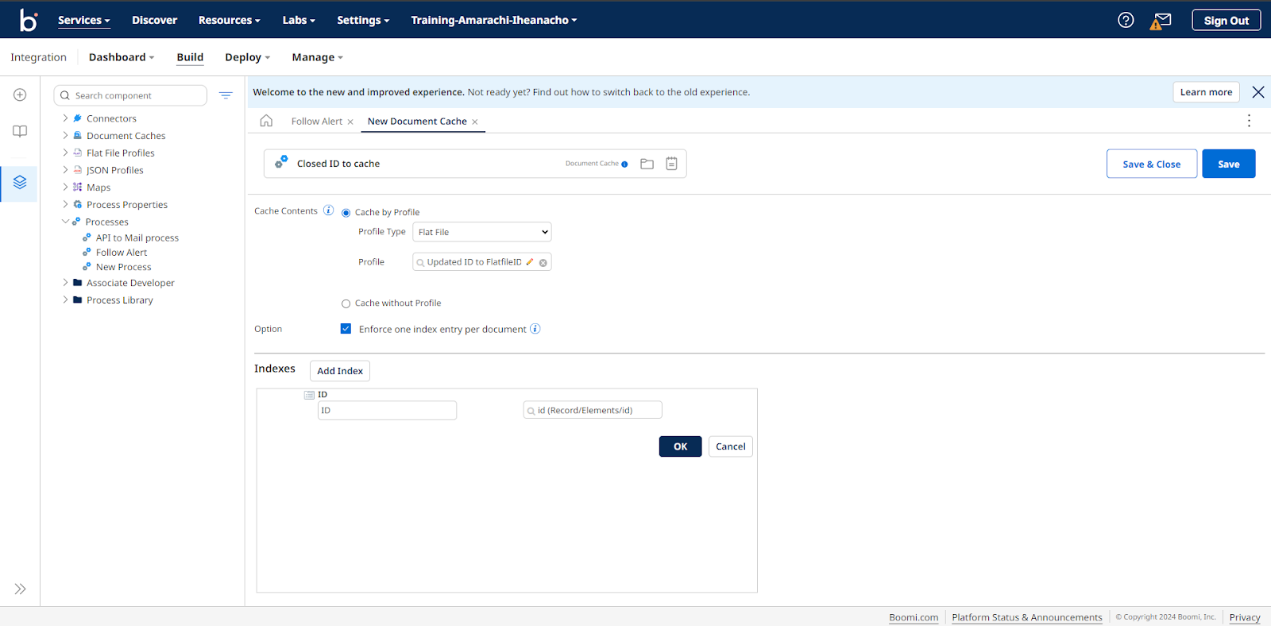Screen dimensions: 1271x626
Task: Click the Document Cache type indicator dot
Action: (x=624, y=164)
